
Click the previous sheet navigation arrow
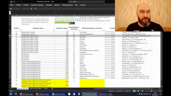pos(11,89)
